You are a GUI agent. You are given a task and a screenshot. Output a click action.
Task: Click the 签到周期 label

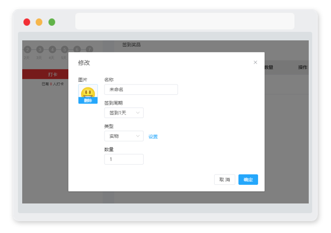[113, 103]
